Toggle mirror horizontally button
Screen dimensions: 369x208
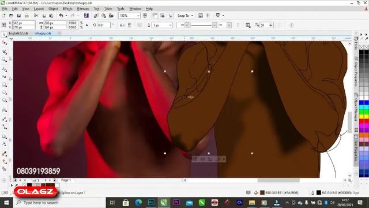tap(122, 25)
